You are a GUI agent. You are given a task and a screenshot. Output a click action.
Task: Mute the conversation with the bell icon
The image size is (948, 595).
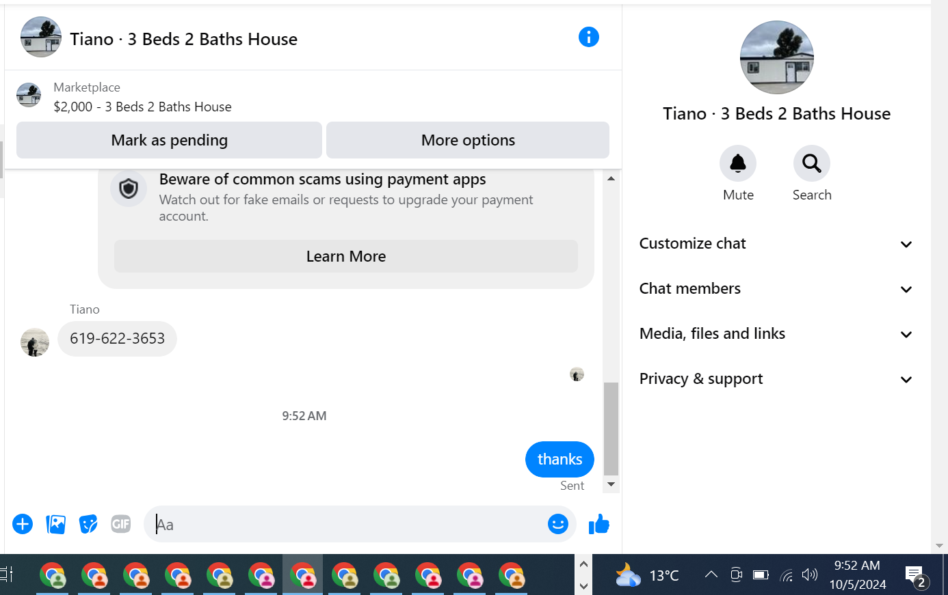[x=738, y=163]
